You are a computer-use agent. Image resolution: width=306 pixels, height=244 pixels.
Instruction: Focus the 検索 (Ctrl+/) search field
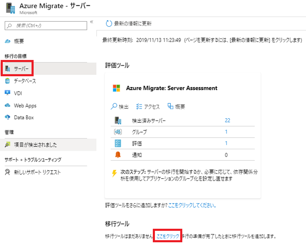pos(46,26)
